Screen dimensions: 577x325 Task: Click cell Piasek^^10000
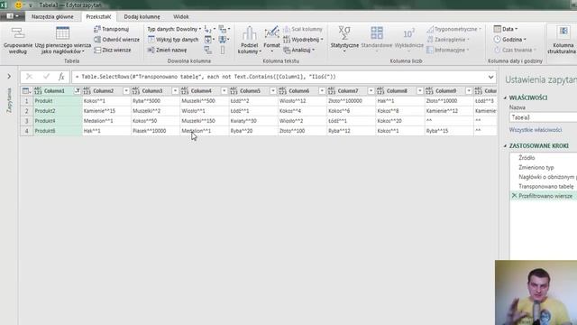155,131
